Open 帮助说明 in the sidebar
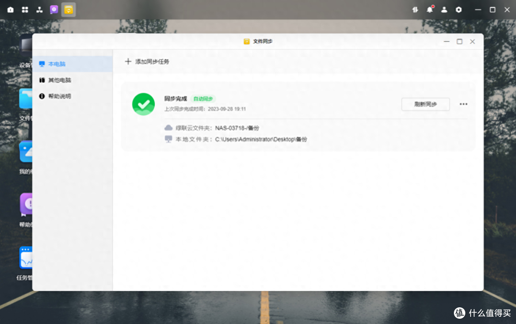The height and width of the screenshot is (324, 516). pos(73,96)
